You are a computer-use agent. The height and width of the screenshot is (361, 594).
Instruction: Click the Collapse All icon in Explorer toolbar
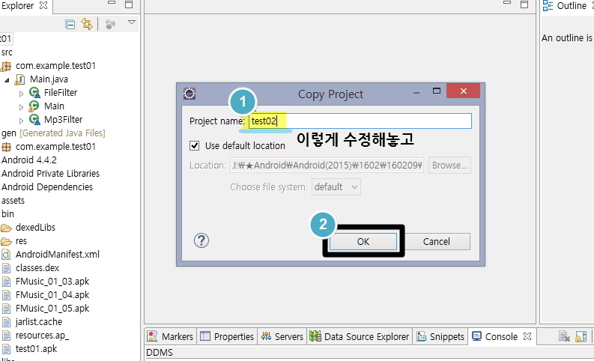click(x=70, y=25)
